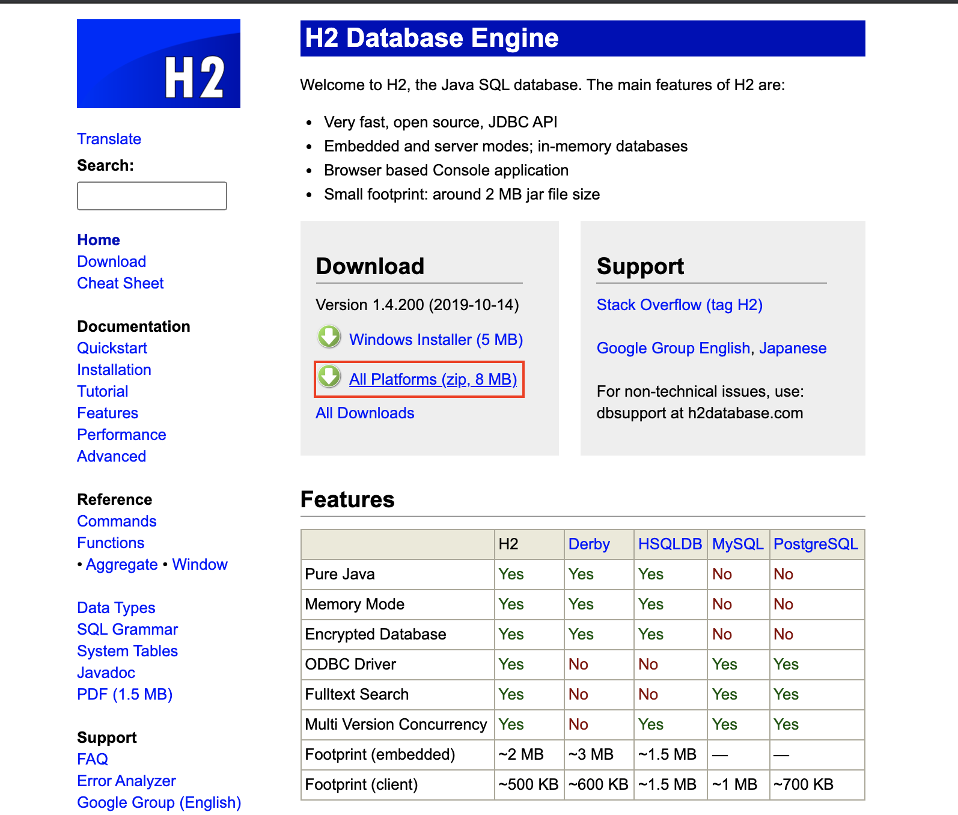Viewport: 958px width, 815px height.
Task: Click the ODBC Driver row label
Action: click(x=350, y=664)
